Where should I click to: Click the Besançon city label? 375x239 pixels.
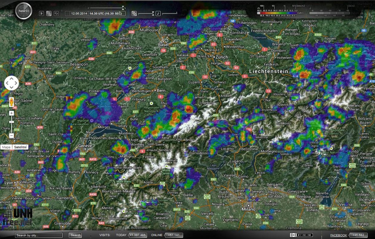click(79, 64)
